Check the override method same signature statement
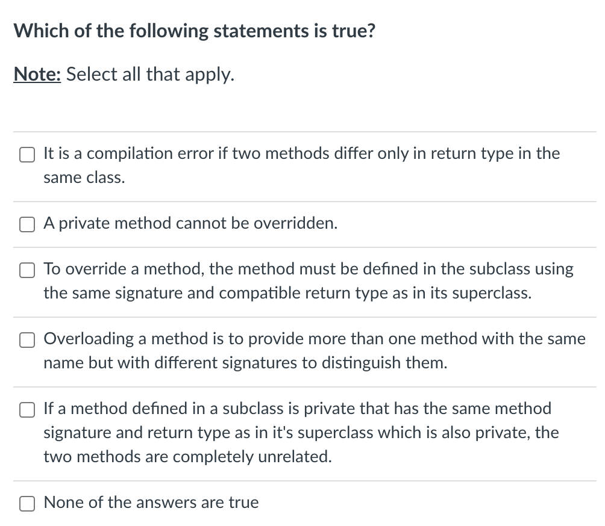Viewport: 605px width, 526px height. (x=27, y=270)
